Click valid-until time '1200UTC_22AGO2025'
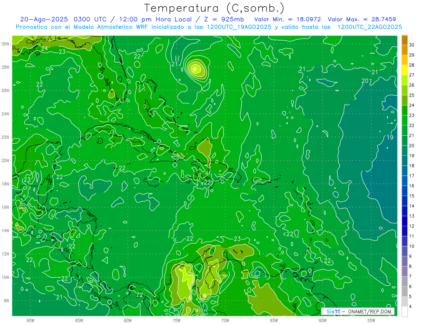The width and height of the screenshot is (421, 325). click(369, 27)
